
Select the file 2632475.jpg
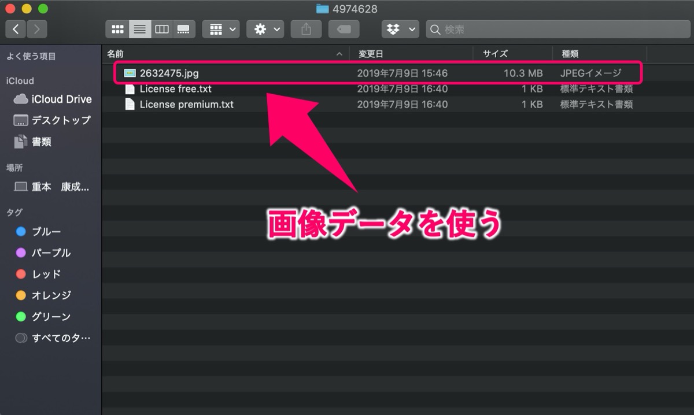pos(169,73)
